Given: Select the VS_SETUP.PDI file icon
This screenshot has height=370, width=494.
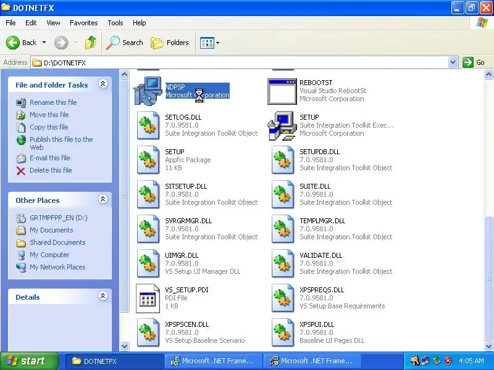Looking at the screenshot, I should [x=148, y=298].
